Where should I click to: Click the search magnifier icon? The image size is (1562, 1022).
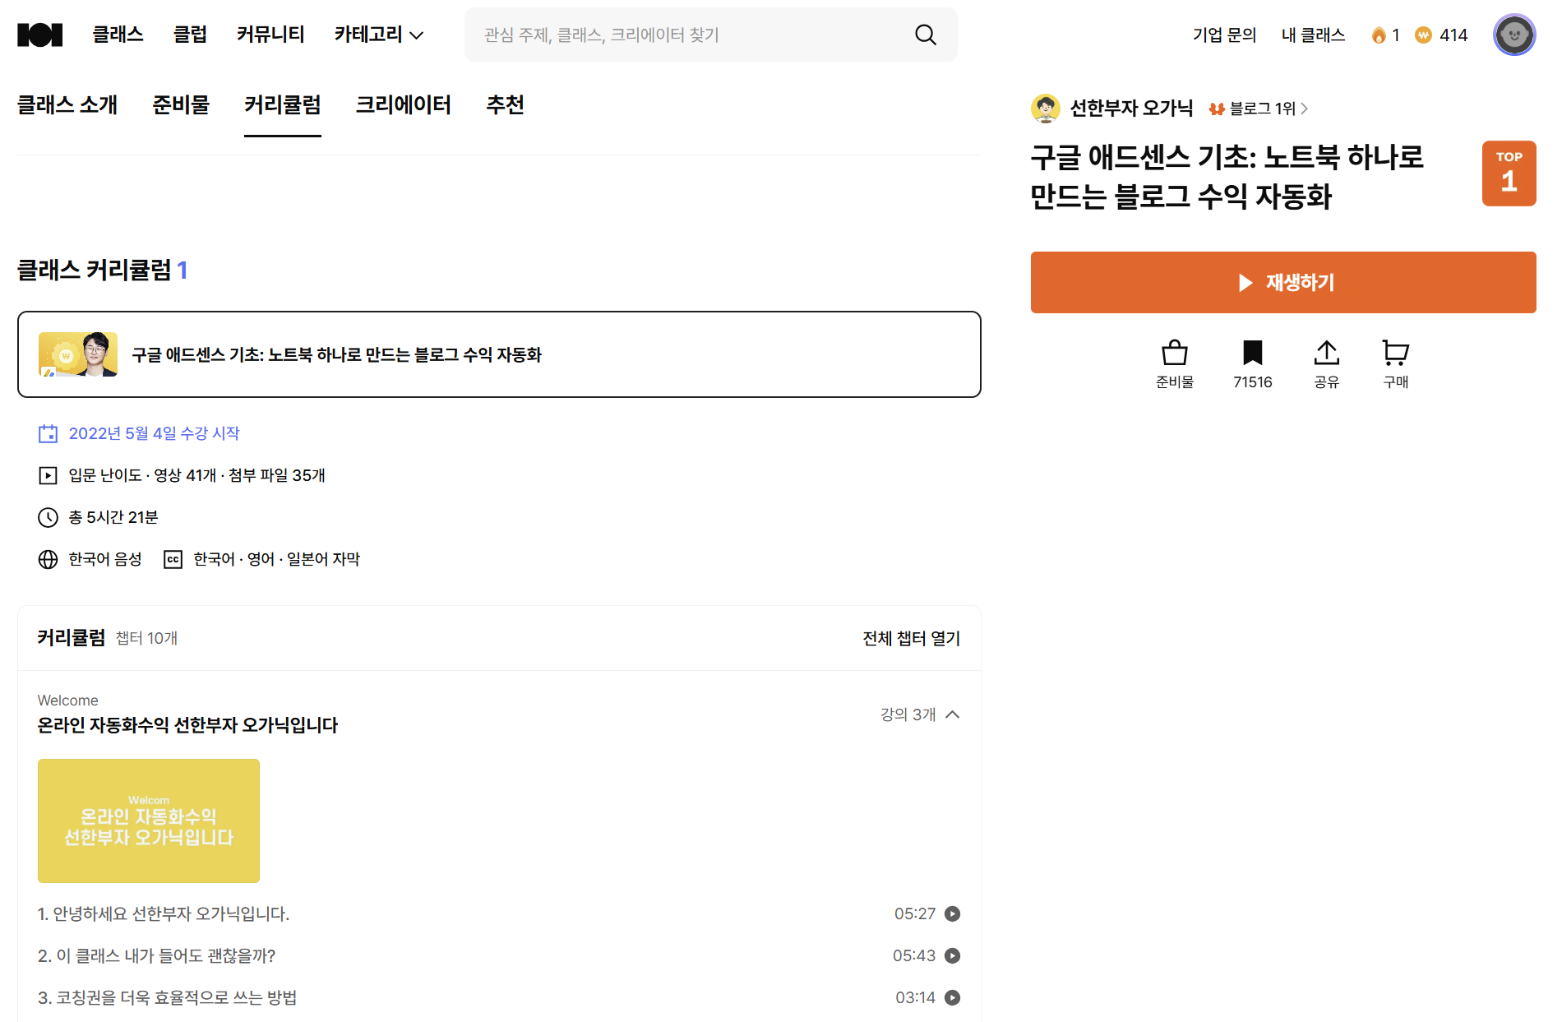926,35
